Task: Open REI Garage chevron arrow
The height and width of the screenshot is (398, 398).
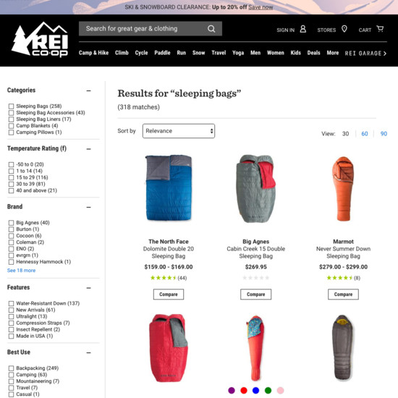Action: point(385,54)
